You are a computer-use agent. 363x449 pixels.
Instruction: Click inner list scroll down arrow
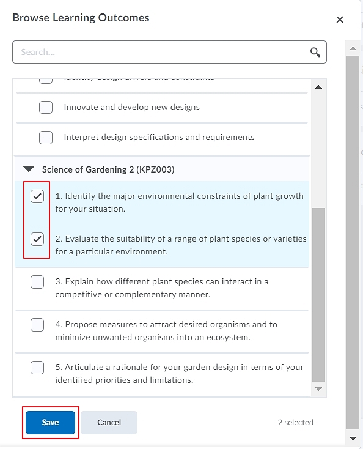coord(318,389)
